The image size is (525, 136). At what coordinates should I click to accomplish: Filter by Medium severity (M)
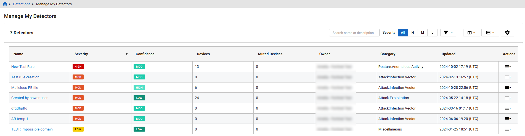[x=422, y=33]
